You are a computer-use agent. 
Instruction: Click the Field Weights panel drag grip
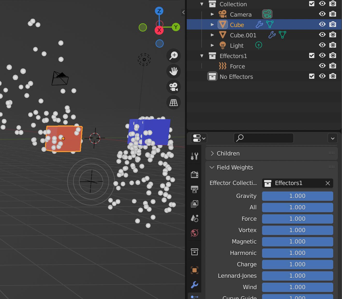click(x=332, y=167)
